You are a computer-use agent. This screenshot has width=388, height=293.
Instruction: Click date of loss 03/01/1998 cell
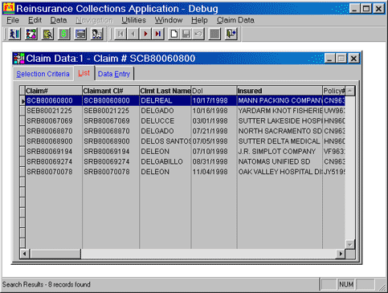(x=214, y=121)
